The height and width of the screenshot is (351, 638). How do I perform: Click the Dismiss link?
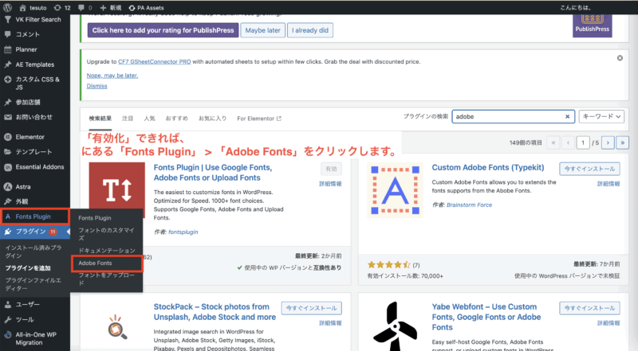pos(96,86)
